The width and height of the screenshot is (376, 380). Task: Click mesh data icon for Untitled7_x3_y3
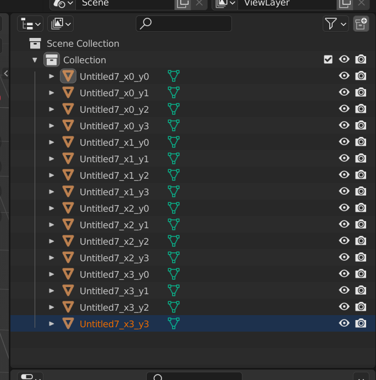pos(174,323)
